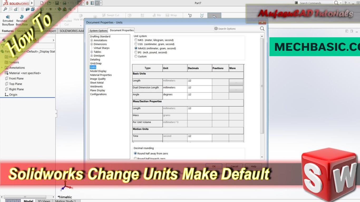Save the part with the floppy disk icon
Image resolution: width=360 pixels, height=202 pixels.
pos(57,3)
